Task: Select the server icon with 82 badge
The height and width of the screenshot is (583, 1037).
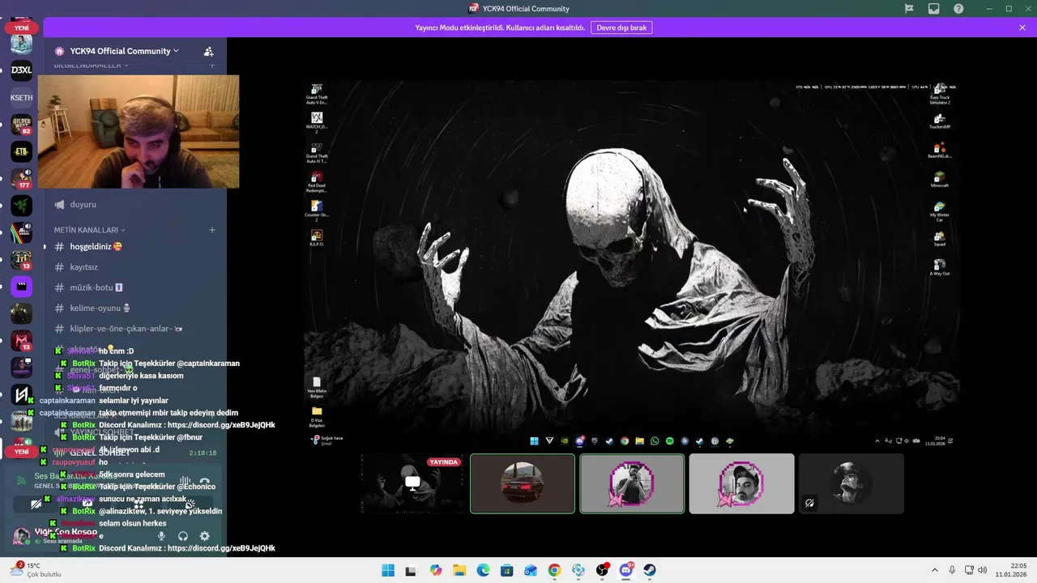Action: [x=21, y=125]
